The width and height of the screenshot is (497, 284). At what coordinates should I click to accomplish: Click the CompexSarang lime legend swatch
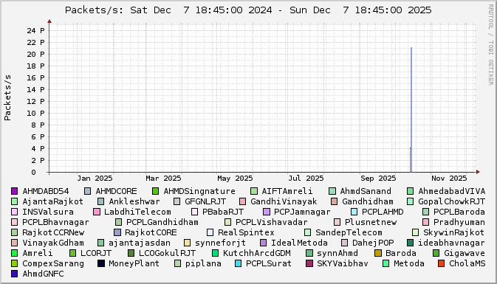pos(14,263)
